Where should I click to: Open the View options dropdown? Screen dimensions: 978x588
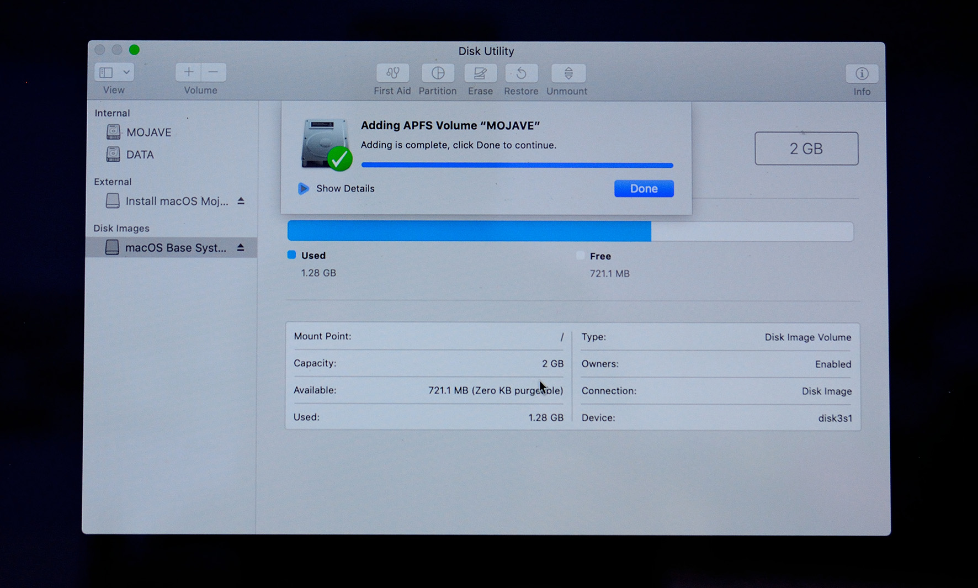pyautogui.click(x=113, y=72)
